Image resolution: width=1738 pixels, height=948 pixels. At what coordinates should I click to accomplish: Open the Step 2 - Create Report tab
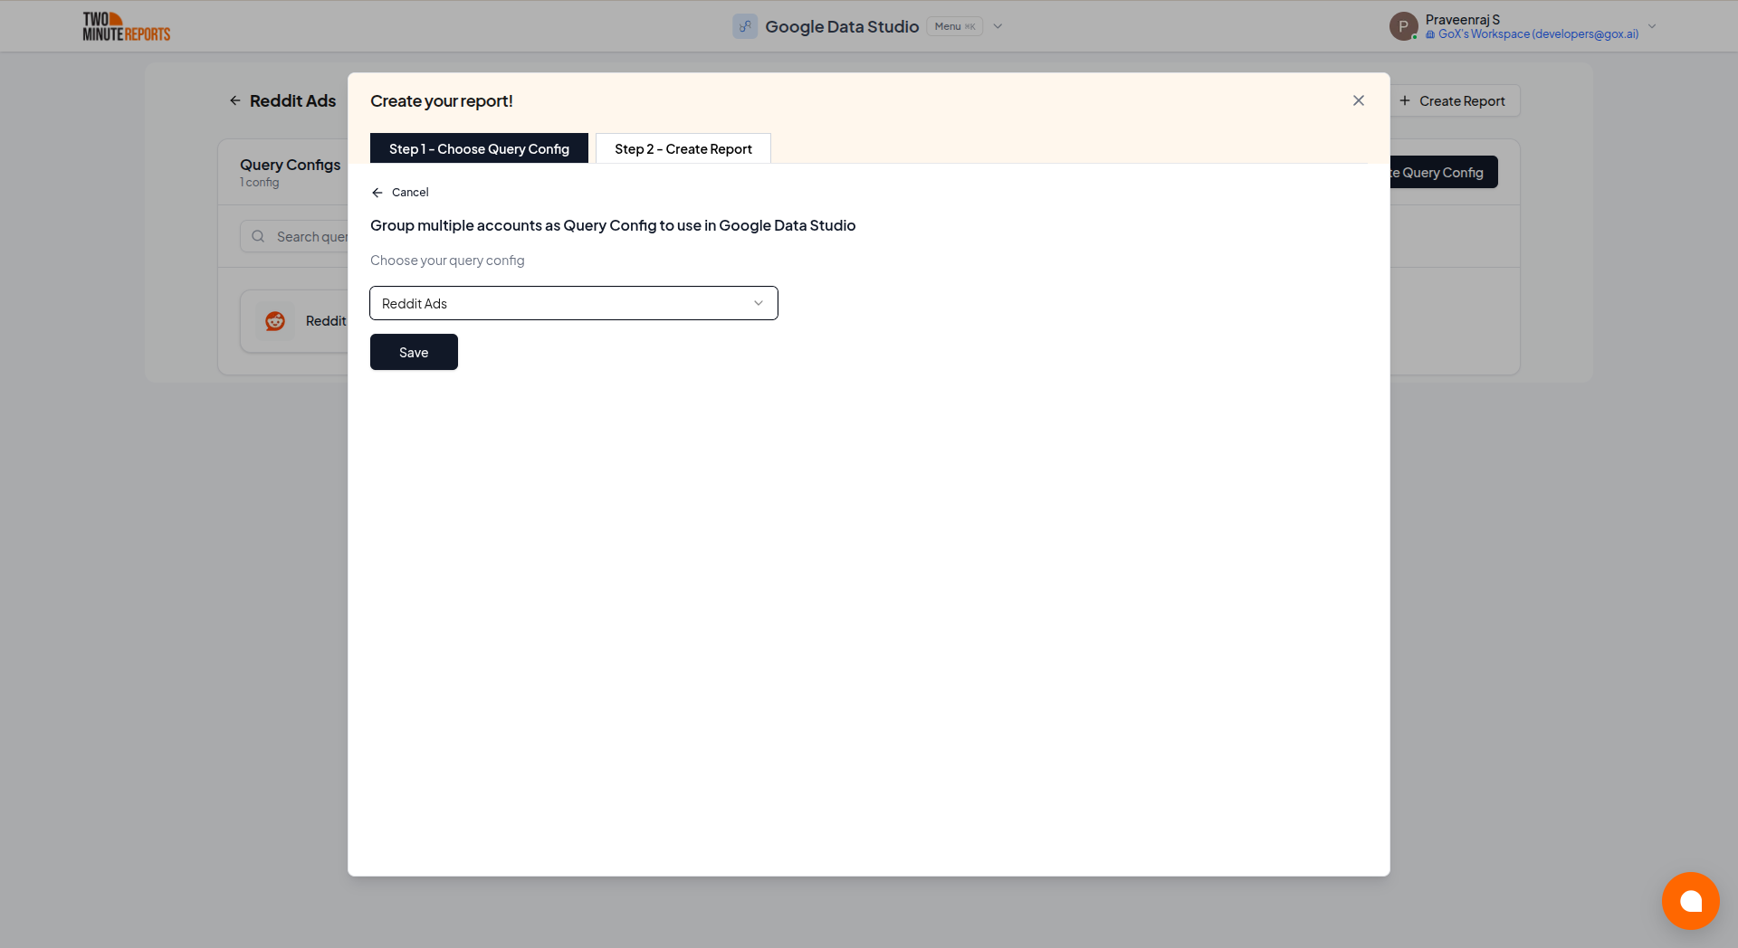coord(683,148)
